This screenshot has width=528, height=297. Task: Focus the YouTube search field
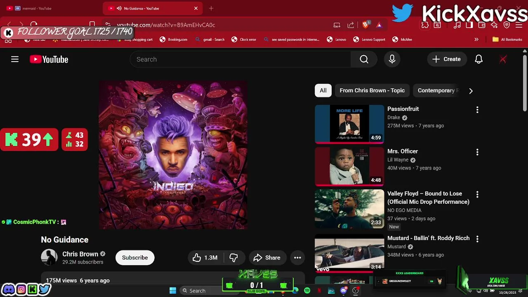pyautogui.click(x=240, y=59)
